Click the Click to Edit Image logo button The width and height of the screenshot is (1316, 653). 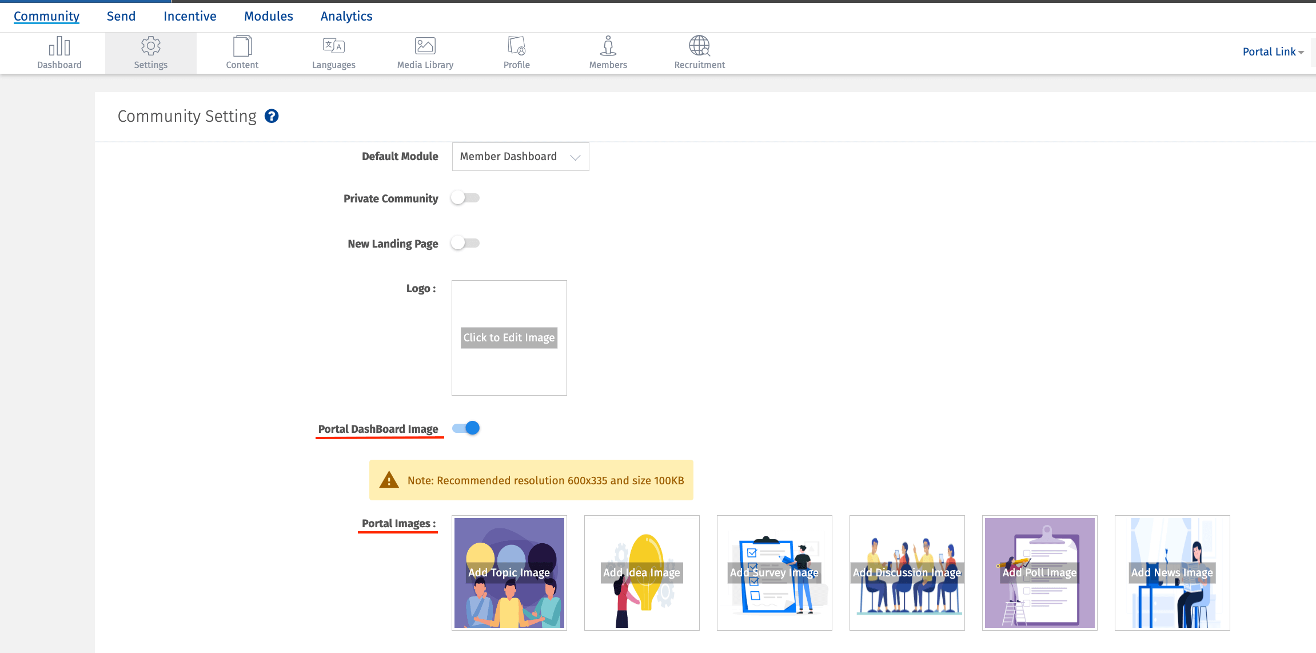[x=509, y=337]
